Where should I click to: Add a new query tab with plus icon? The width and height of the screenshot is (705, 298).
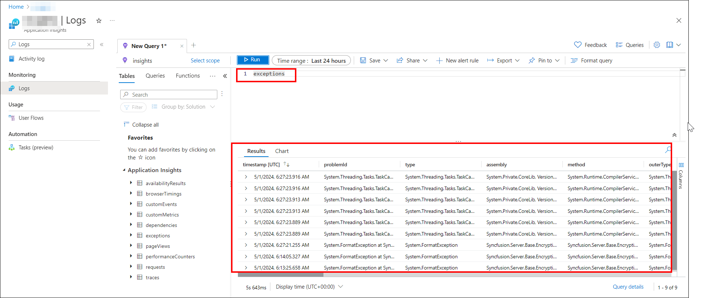point(193,45)
